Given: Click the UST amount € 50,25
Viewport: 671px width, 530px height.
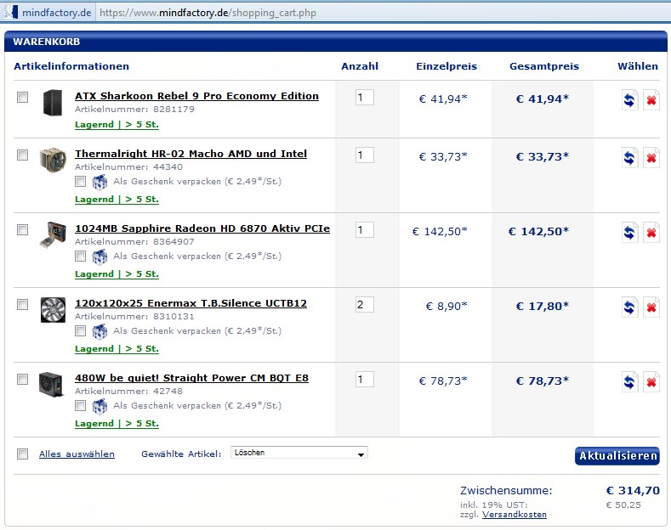Looking at the screenshot, I should (x=623, y=505).
